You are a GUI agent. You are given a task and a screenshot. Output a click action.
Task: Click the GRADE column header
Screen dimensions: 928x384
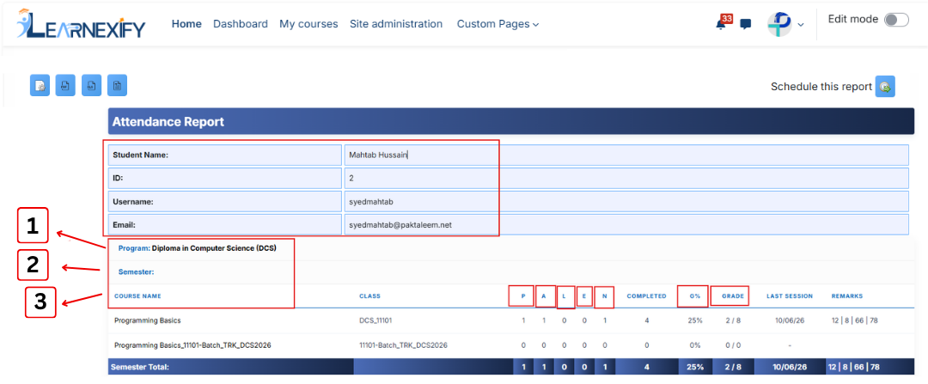click(x=733, y=296)
